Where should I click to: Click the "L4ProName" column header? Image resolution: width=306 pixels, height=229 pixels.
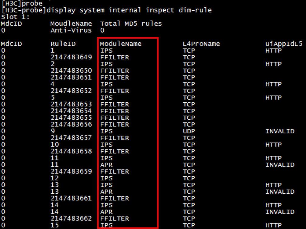201,44
